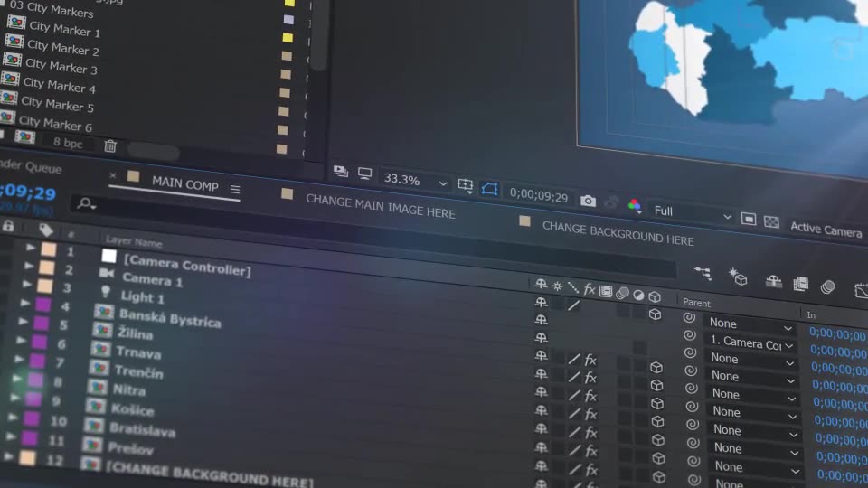Click the snapshot camera icon
The height and width of the screenshot is (488, 868).
coord(589,201)
